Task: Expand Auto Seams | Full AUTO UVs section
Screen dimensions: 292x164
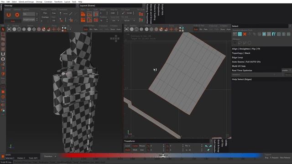Action: (x=246, y=62)
